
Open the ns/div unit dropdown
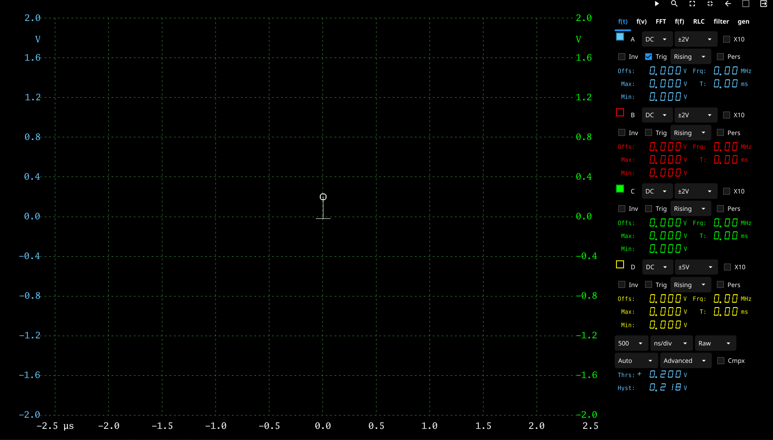click(671, 343)
